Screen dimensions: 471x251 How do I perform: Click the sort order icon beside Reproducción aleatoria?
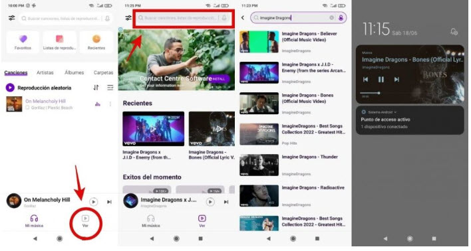96,88
